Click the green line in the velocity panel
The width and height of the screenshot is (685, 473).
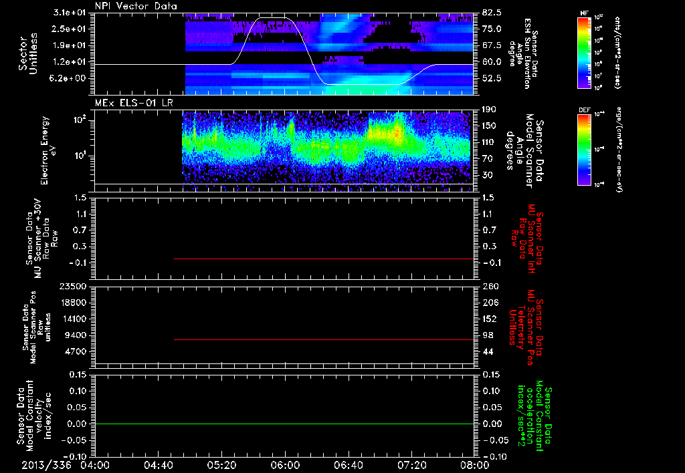284,424
